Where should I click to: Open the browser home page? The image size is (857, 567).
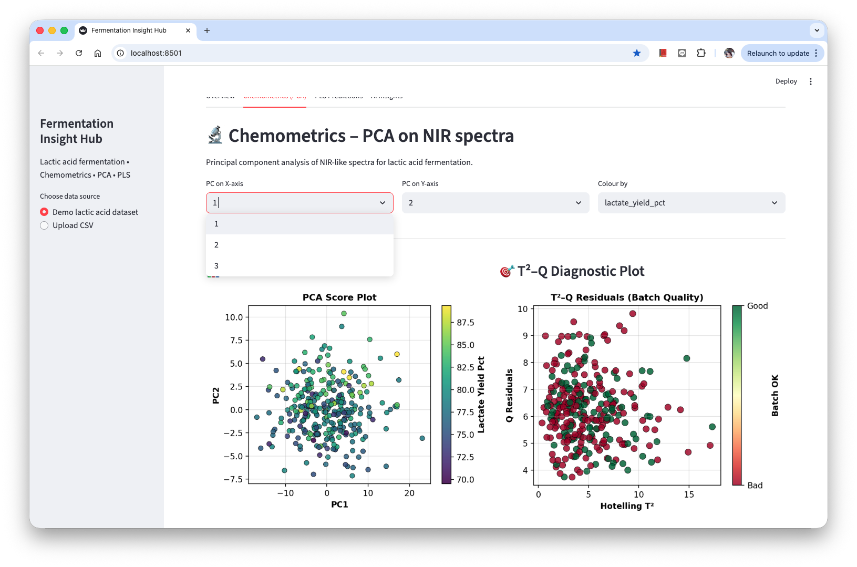pos(98,53)
